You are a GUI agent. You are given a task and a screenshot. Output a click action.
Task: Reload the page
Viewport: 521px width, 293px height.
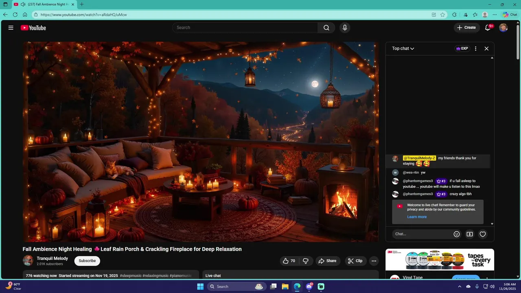(15, 15)
